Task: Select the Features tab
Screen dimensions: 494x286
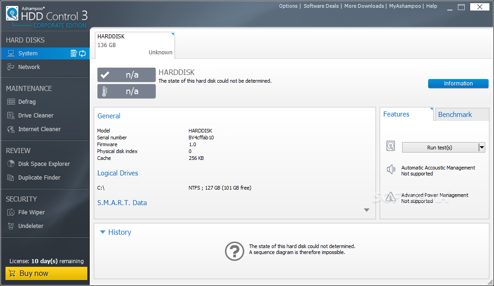Action: click(407, 114)
